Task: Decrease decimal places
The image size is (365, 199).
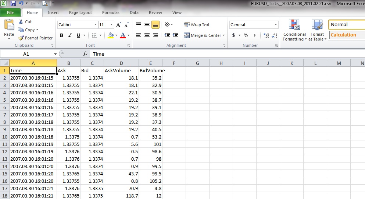Action: [x=275, y=35]
